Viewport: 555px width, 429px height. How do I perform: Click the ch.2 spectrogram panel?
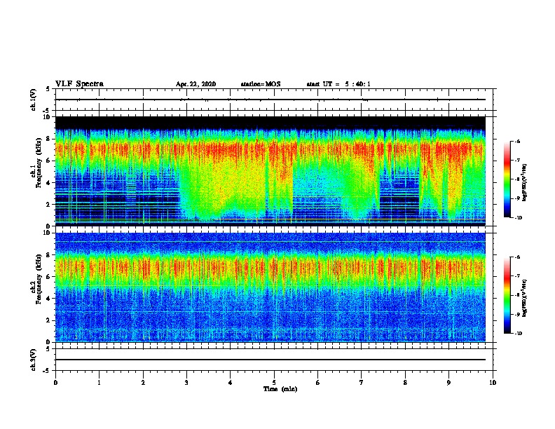(x=270, y=287)
